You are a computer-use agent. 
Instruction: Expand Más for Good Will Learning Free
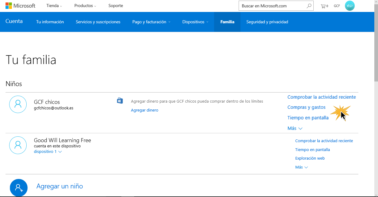(301, 167)
